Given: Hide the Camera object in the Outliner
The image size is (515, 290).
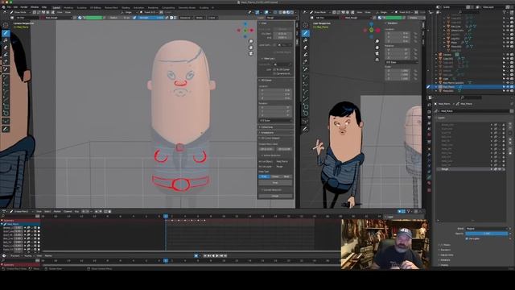Looking at the screenshot, I should (508, 55).
